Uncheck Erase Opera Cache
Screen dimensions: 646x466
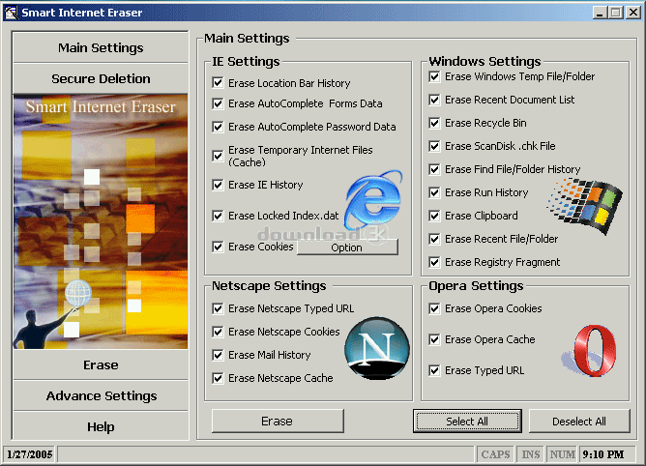[434, 339]
